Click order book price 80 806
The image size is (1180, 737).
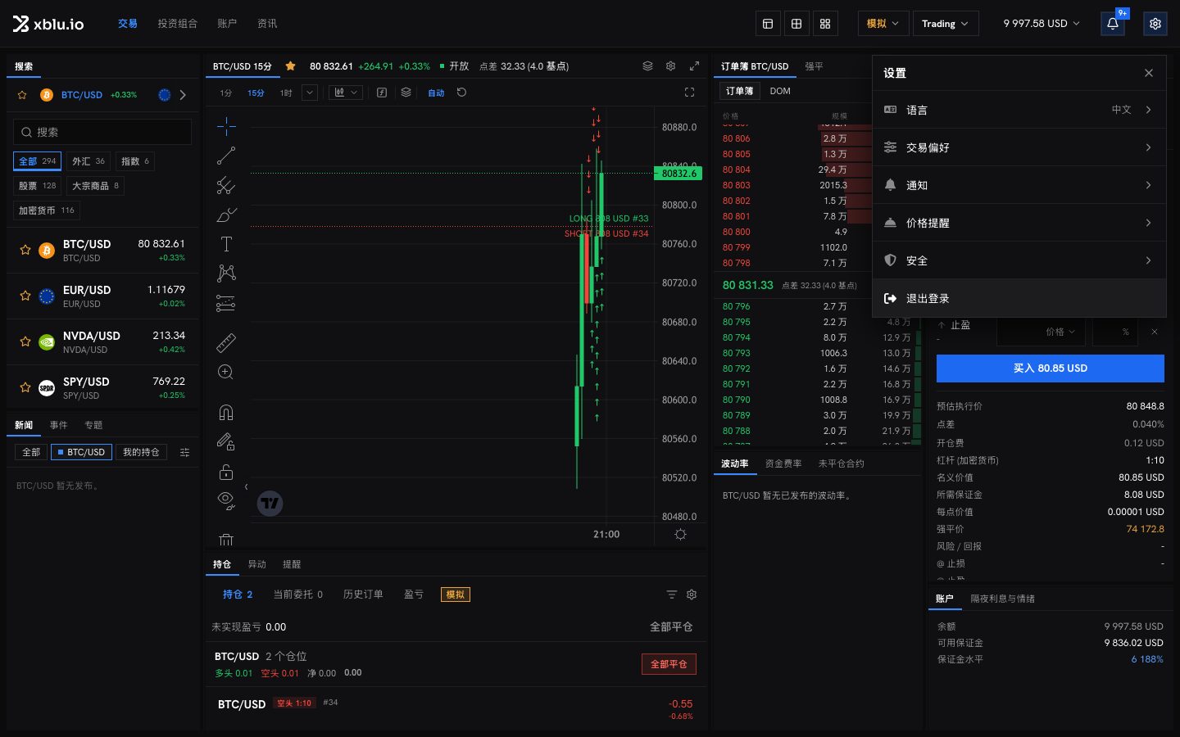737,138
